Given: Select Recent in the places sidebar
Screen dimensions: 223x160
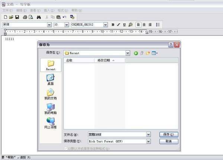Looking at the screenshot, I should pos(51,65).
